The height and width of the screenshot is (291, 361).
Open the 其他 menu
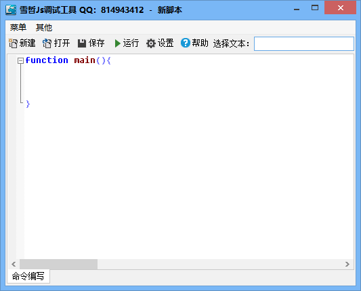[44, 27]
